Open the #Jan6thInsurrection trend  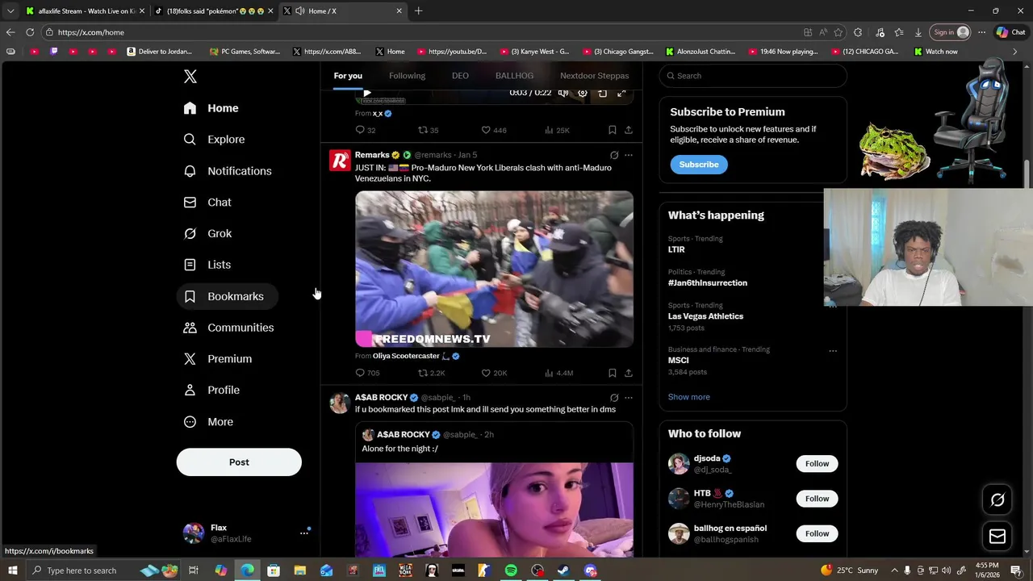click(x=708, y=283)
